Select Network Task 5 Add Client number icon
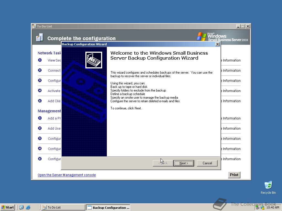The image size is (282, 211). pos(40,101)
